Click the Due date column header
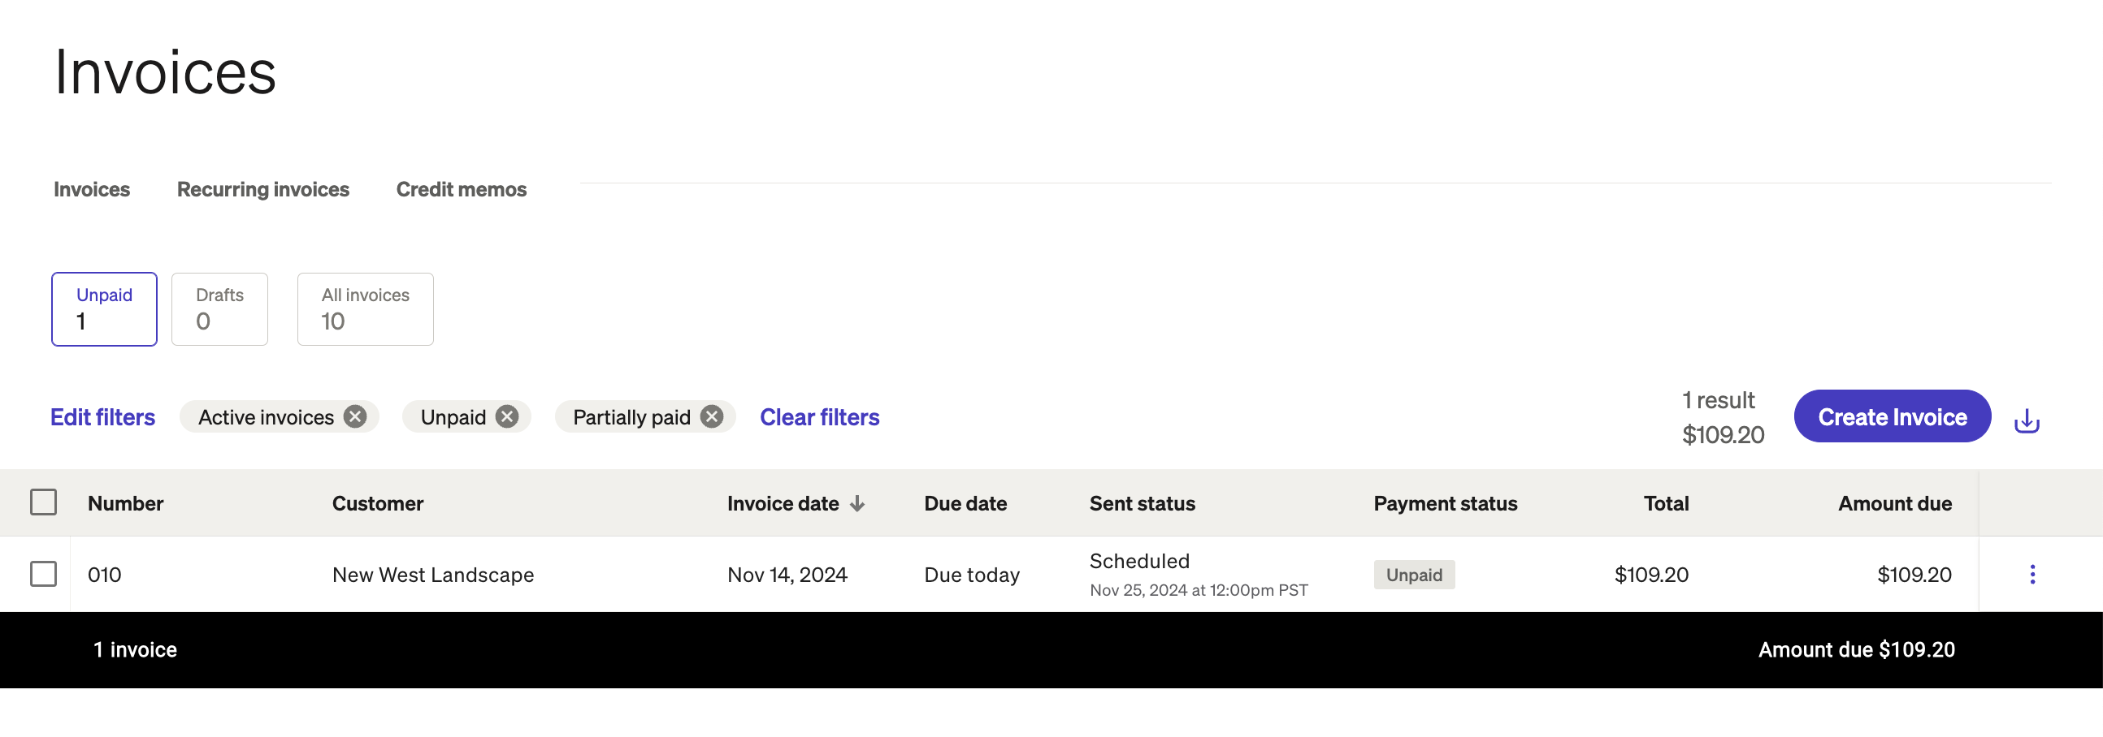The height and width of the screenshot is (737, 2103). coord(965,504)
